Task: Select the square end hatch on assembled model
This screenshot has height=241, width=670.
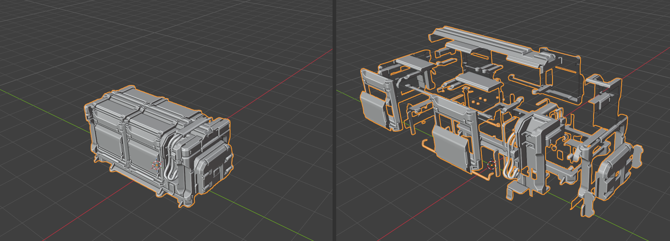Action: click(213, 167)
